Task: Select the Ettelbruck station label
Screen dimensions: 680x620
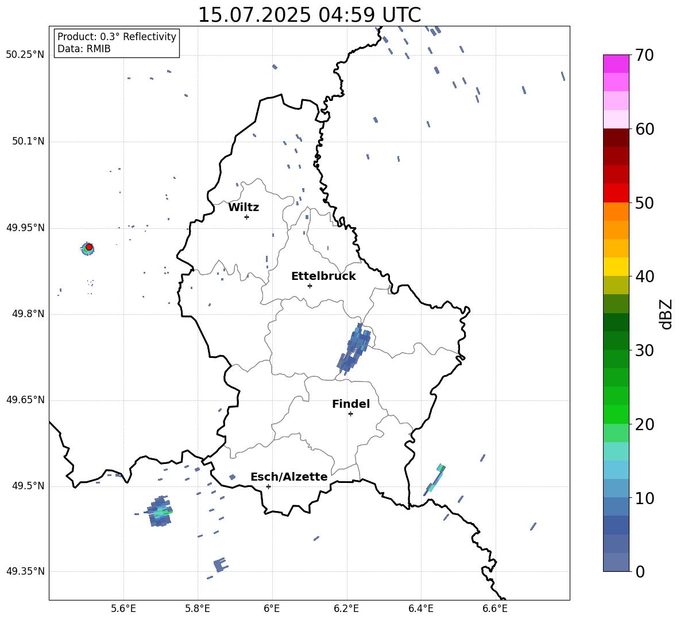Action: pyautogui.click(x=323, y=276)
